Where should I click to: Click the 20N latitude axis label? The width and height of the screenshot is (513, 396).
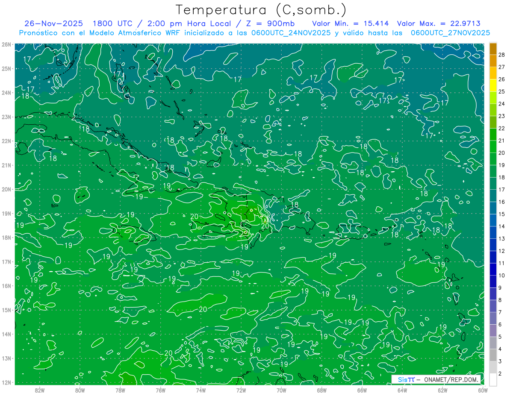(x=6, y=189)
